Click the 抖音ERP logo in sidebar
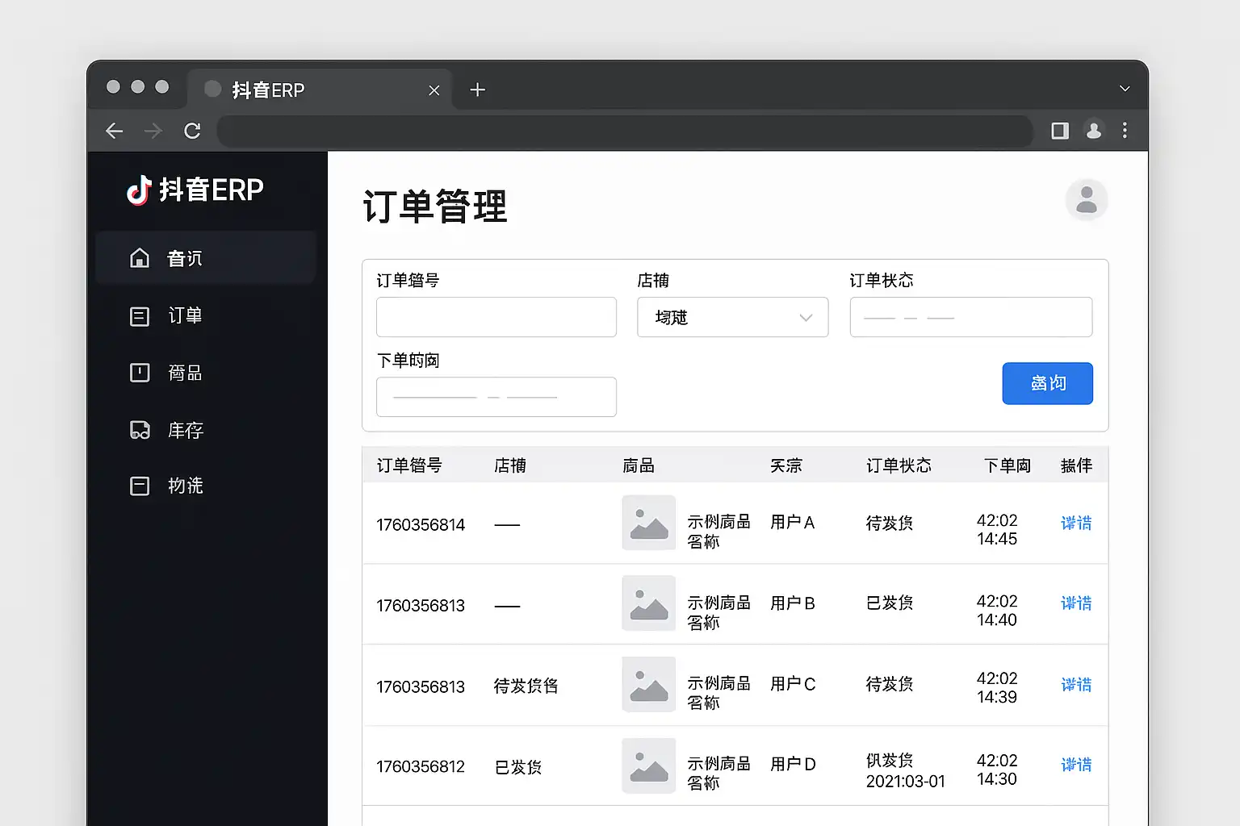The image size is (1240, 826). click(x=195, y=190)
